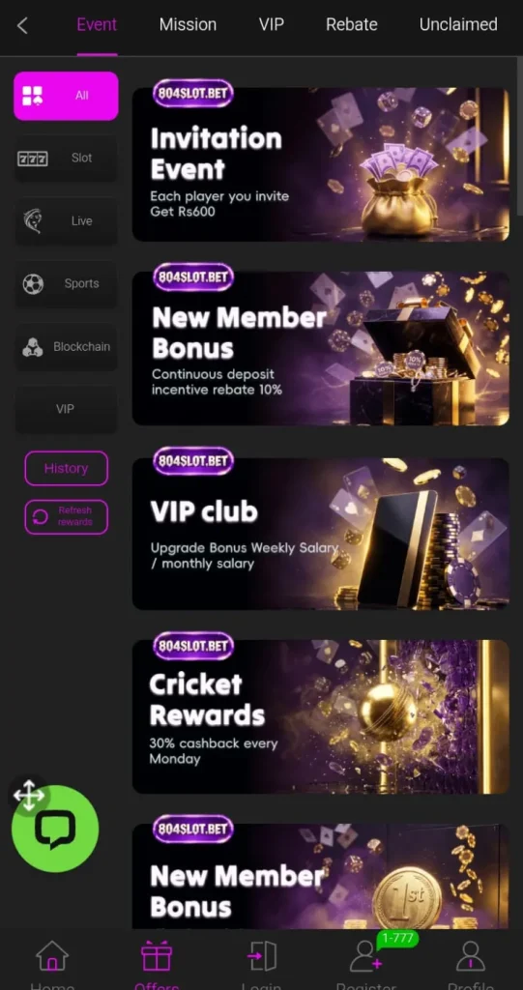Open the Profile icon in bottom bar

471,956
